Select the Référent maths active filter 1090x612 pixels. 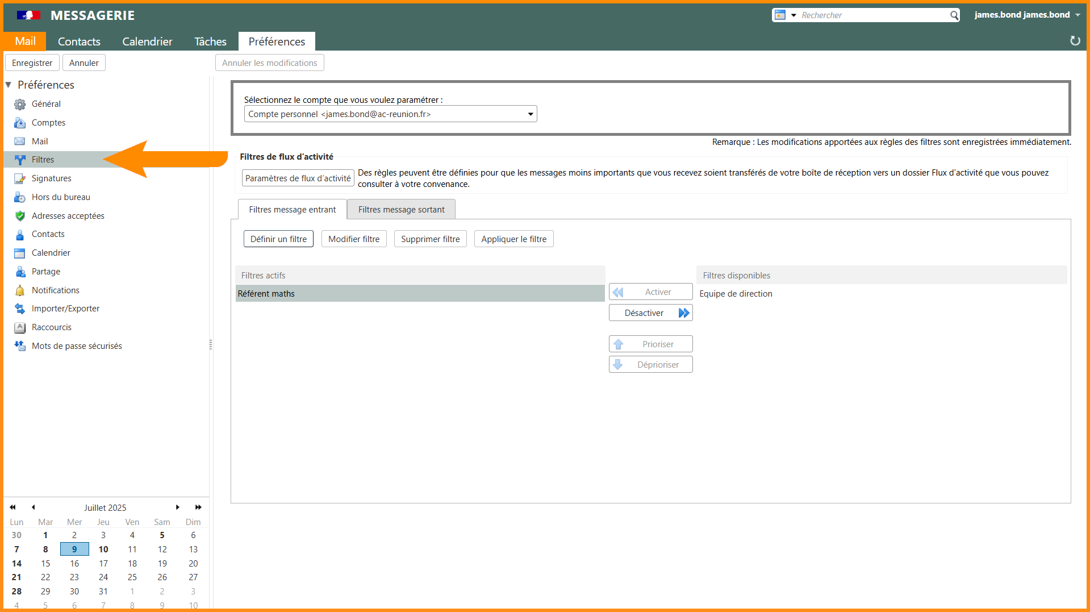[420, 294]
